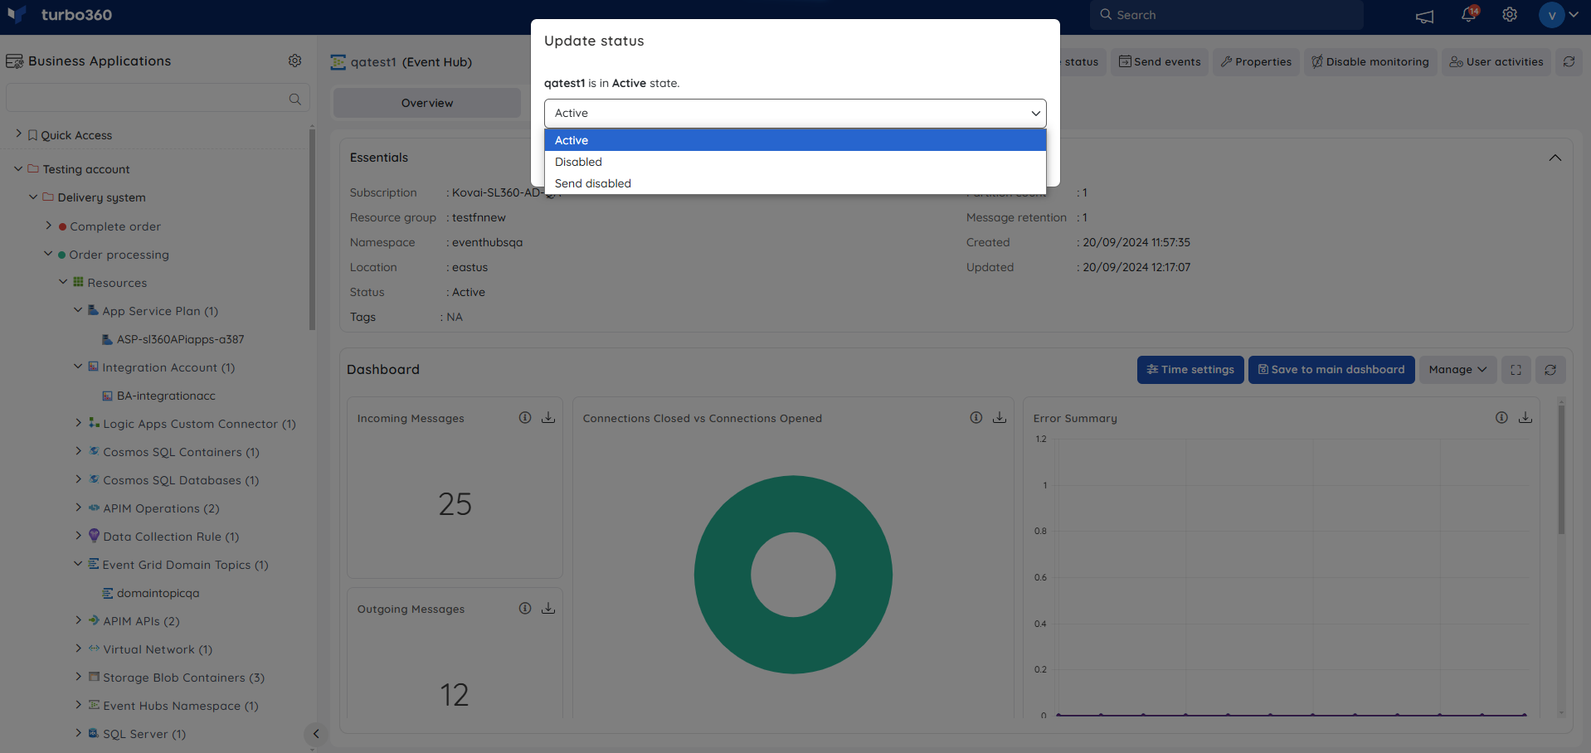This screenshot has height=753, width=1591.
Task: Collapse App Service Plan (1) node
Action: tap(78, 309)
